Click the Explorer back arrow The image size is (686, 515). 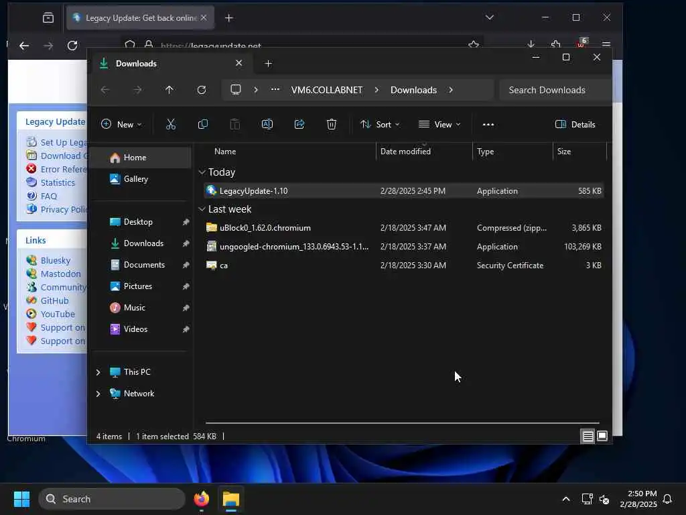click(105, 90)
